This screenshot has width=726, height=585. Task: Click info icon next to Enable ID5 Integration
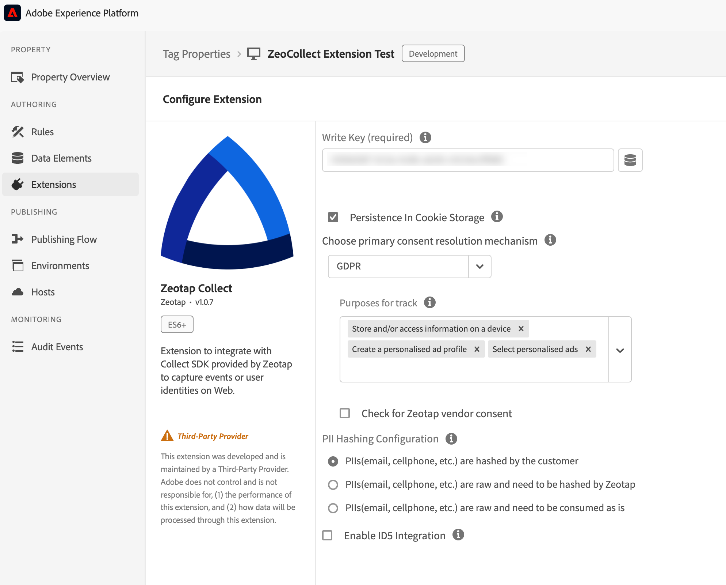pyautogui.click(x=458, y=535)
